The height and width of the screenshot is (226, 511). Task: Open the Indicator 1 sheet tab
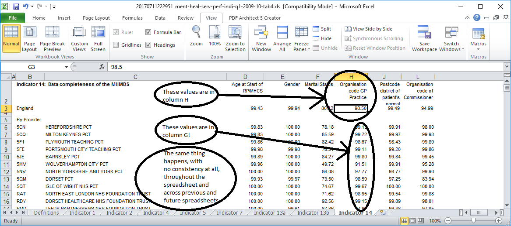point(82,212)
